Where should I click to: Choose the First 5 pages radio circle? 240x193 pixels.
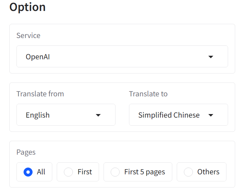115,172
